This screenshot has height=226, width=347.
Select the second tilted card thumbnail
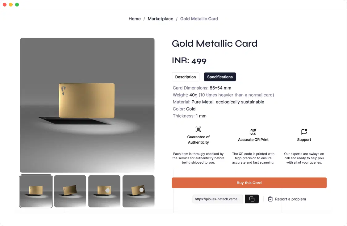pyautogui.click(x=70, y=191)
